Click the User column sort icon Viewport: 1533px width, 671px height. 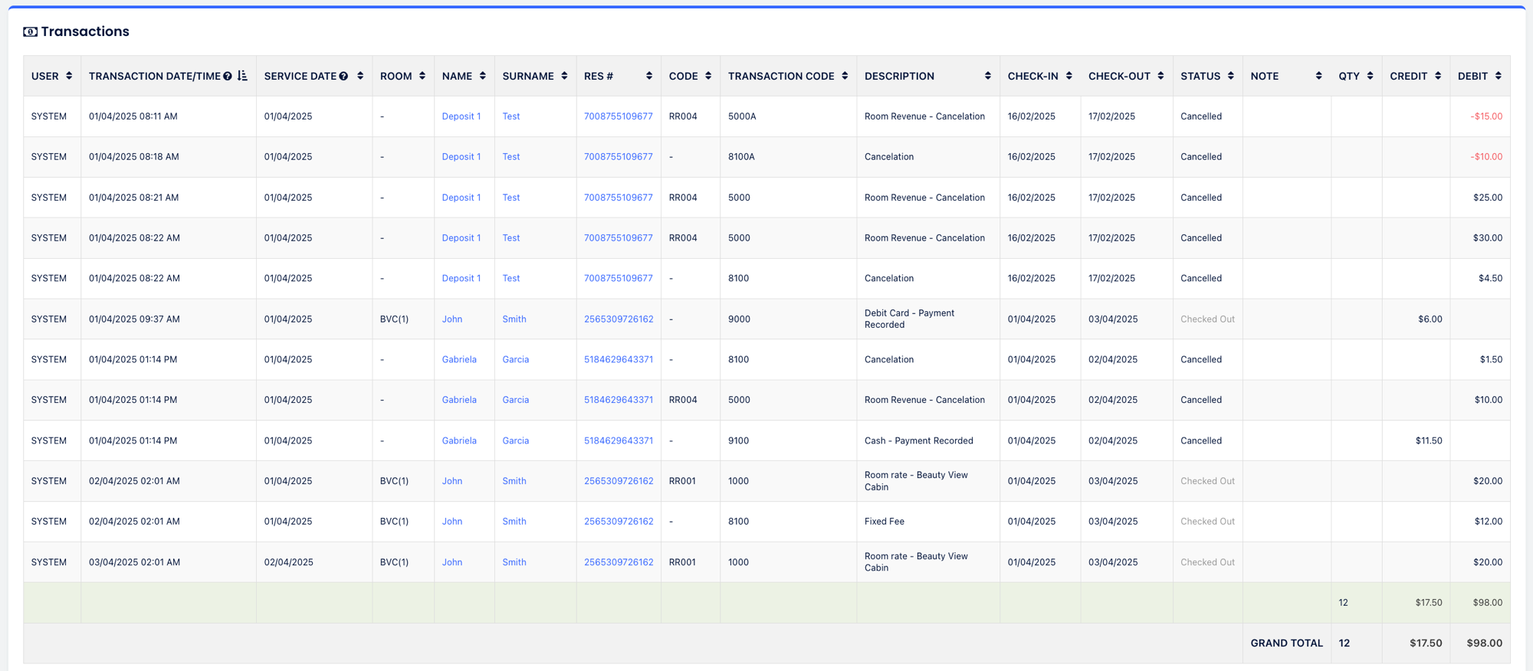[x=69, y=76]
